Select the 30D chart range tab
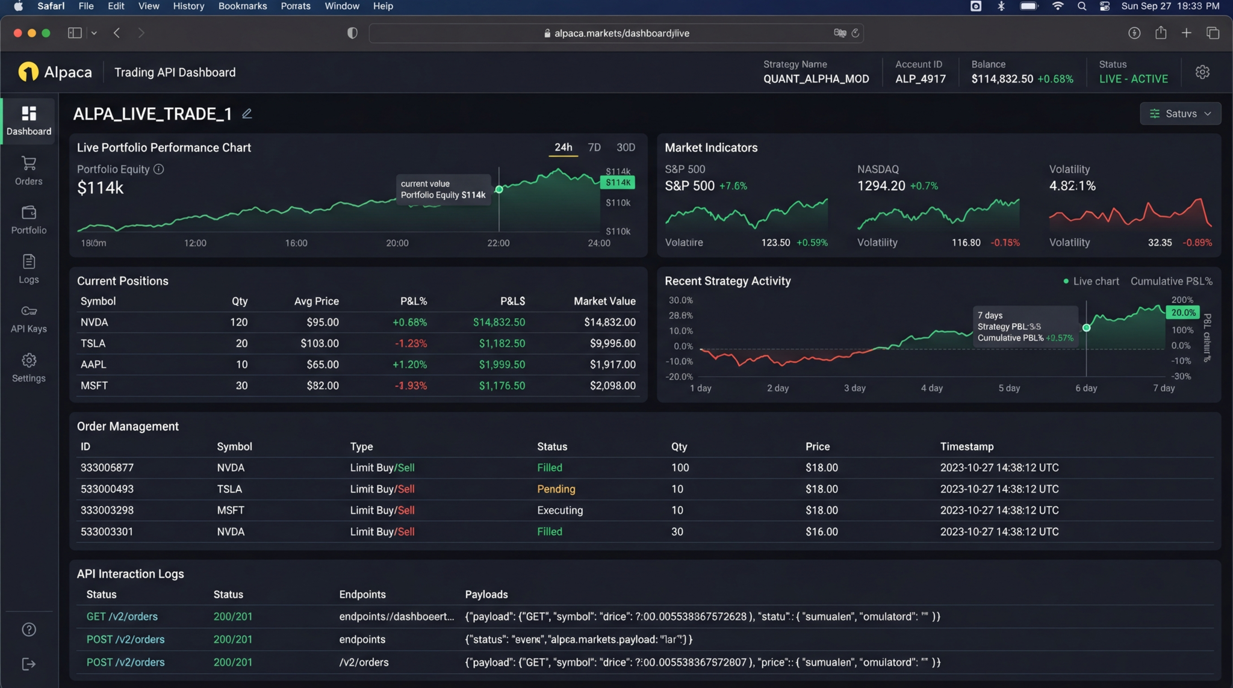1233x688 pixels. tap(626, 147)
